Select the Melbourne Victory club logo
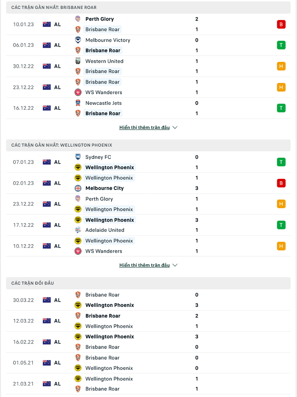The width and height of the screenshot is (297, 397). tap(78, 40)
